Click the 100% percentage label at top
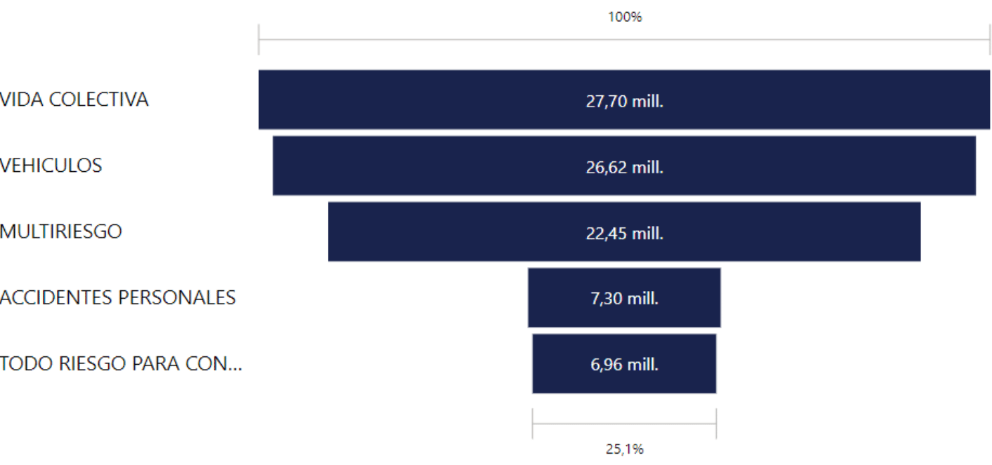Image resolution: width=992 pixels, height=465 pixels. [625, 18]
